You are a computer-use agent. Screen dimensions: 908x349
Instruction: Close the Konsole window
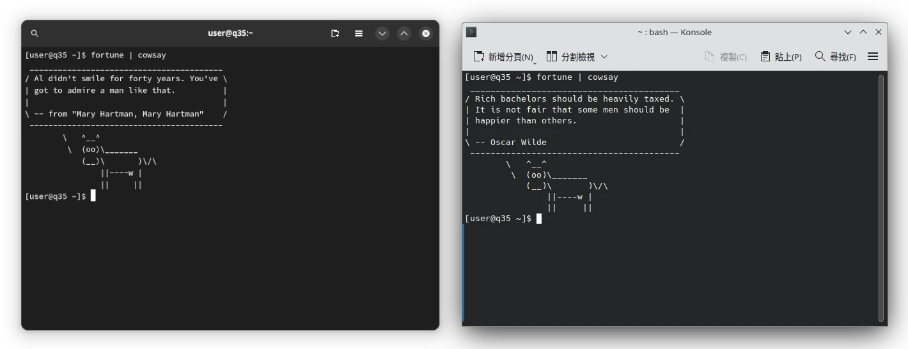(x=879, y=32)
